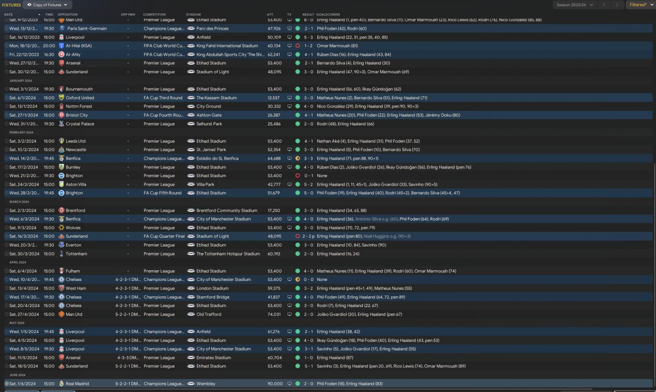Click the Real Madrid club badge
The image size is (656, 392).
(61, 384)
